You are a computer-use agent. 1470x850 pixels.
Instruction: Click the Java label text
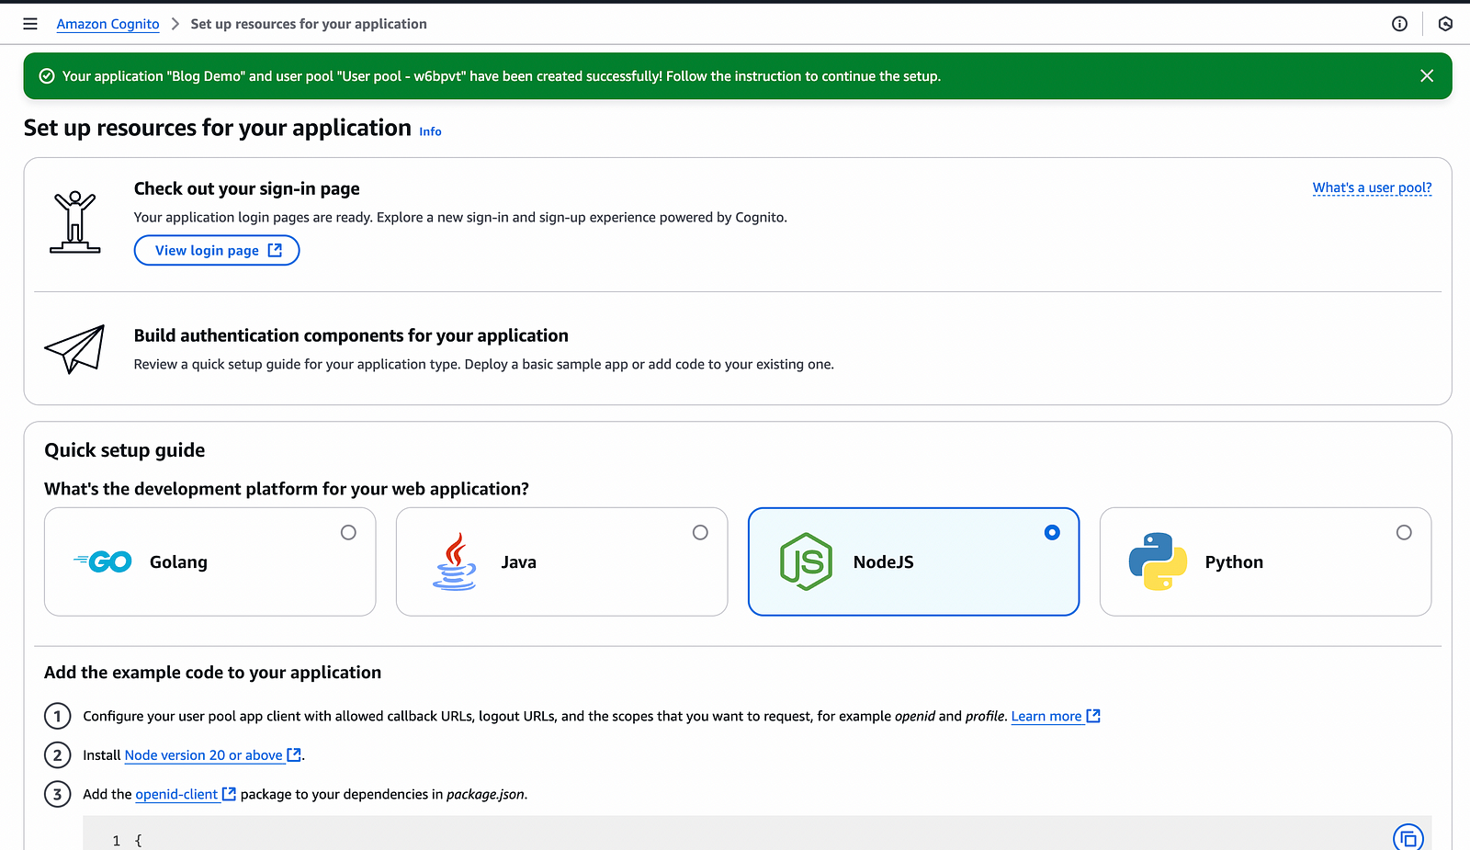(519, 561)
